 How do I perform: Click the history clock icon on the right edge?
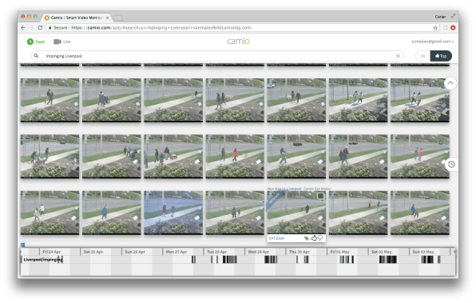coord(451,165)
